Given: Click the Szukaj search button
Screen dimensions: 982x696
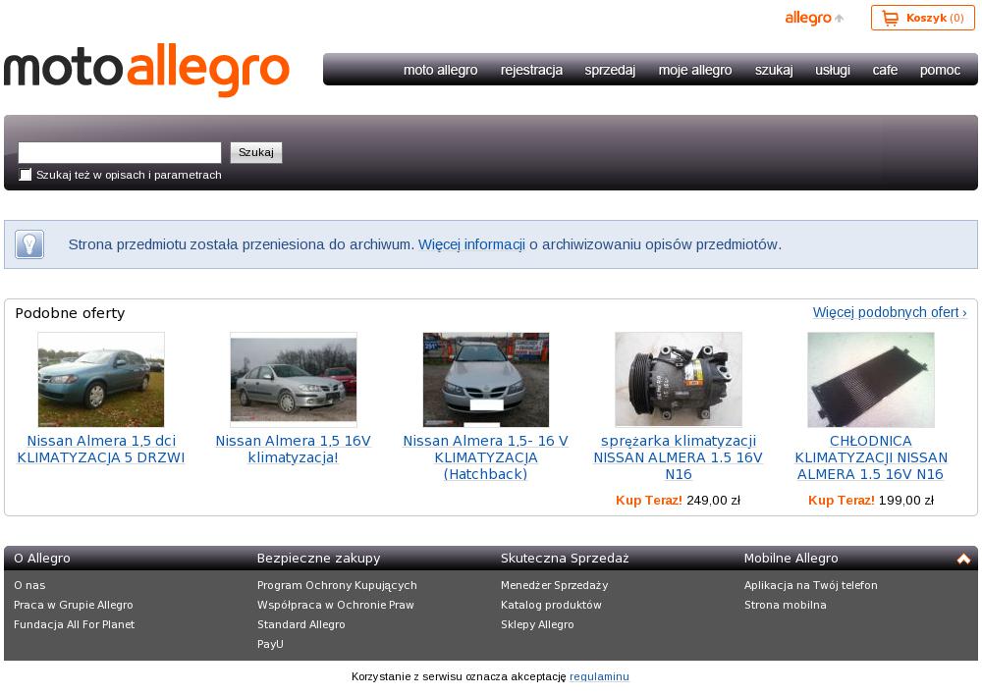Looking at the screenshot, I should pos(256,153).
